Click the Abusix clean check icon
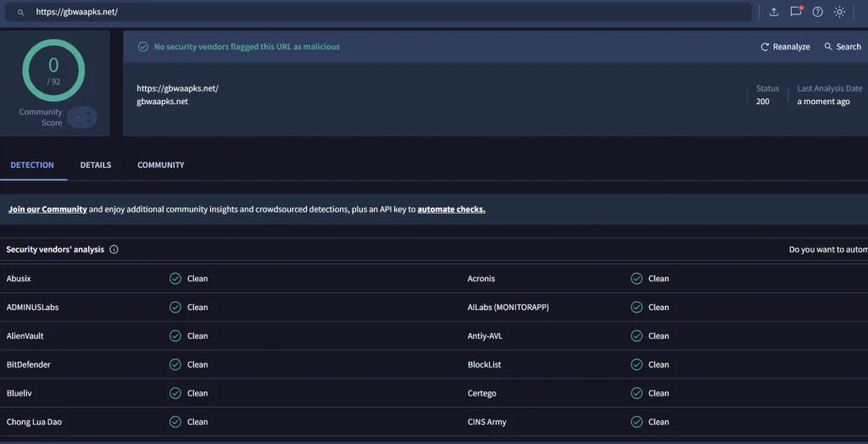Viewport: 868px width, 444px height. pos(175,279)
